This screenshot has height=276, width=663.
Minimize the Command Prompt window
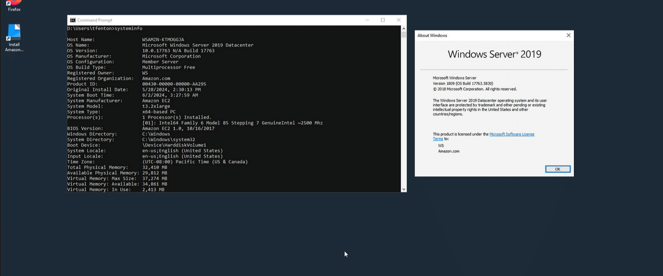pyautogui.click(x=367, y=20)
